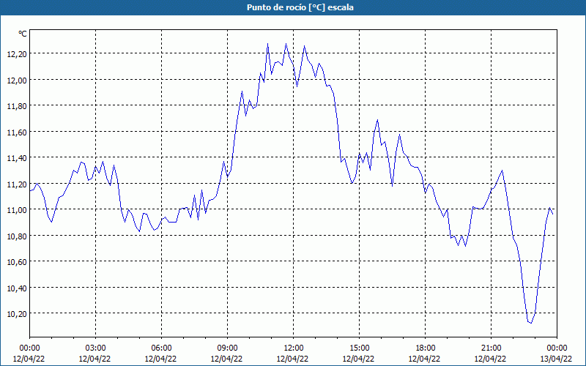
Task: Click the 13/04/22 date label
Action: (556, 359)
